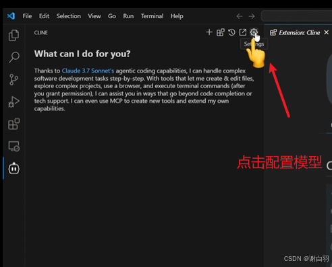Open the File menu
The height and width of the screenshot is (267, 332).
(27, 16)
